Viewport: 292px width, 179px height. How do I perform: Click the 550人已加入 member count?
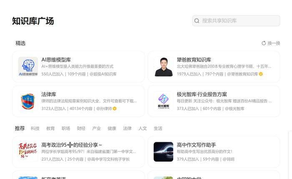pyautogui.click(x=53, y=74)
